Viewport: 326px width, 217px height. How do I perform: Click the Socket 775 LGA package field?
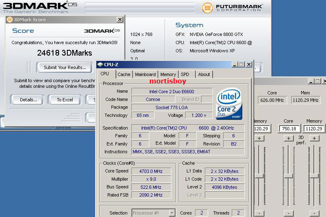pyautogui.click(x=172, y=107)
